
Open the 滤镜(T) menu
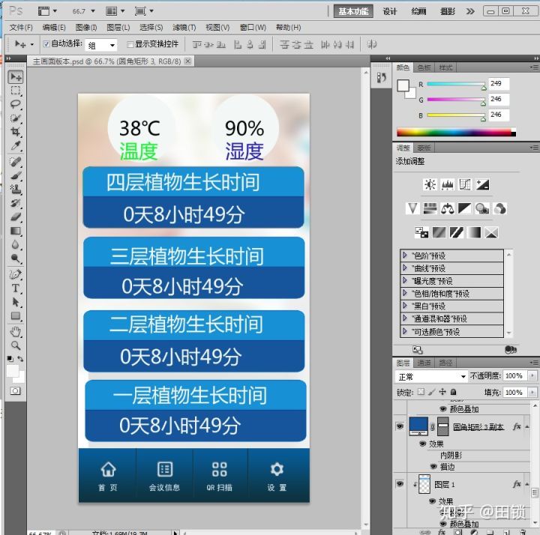pos(184,28)
